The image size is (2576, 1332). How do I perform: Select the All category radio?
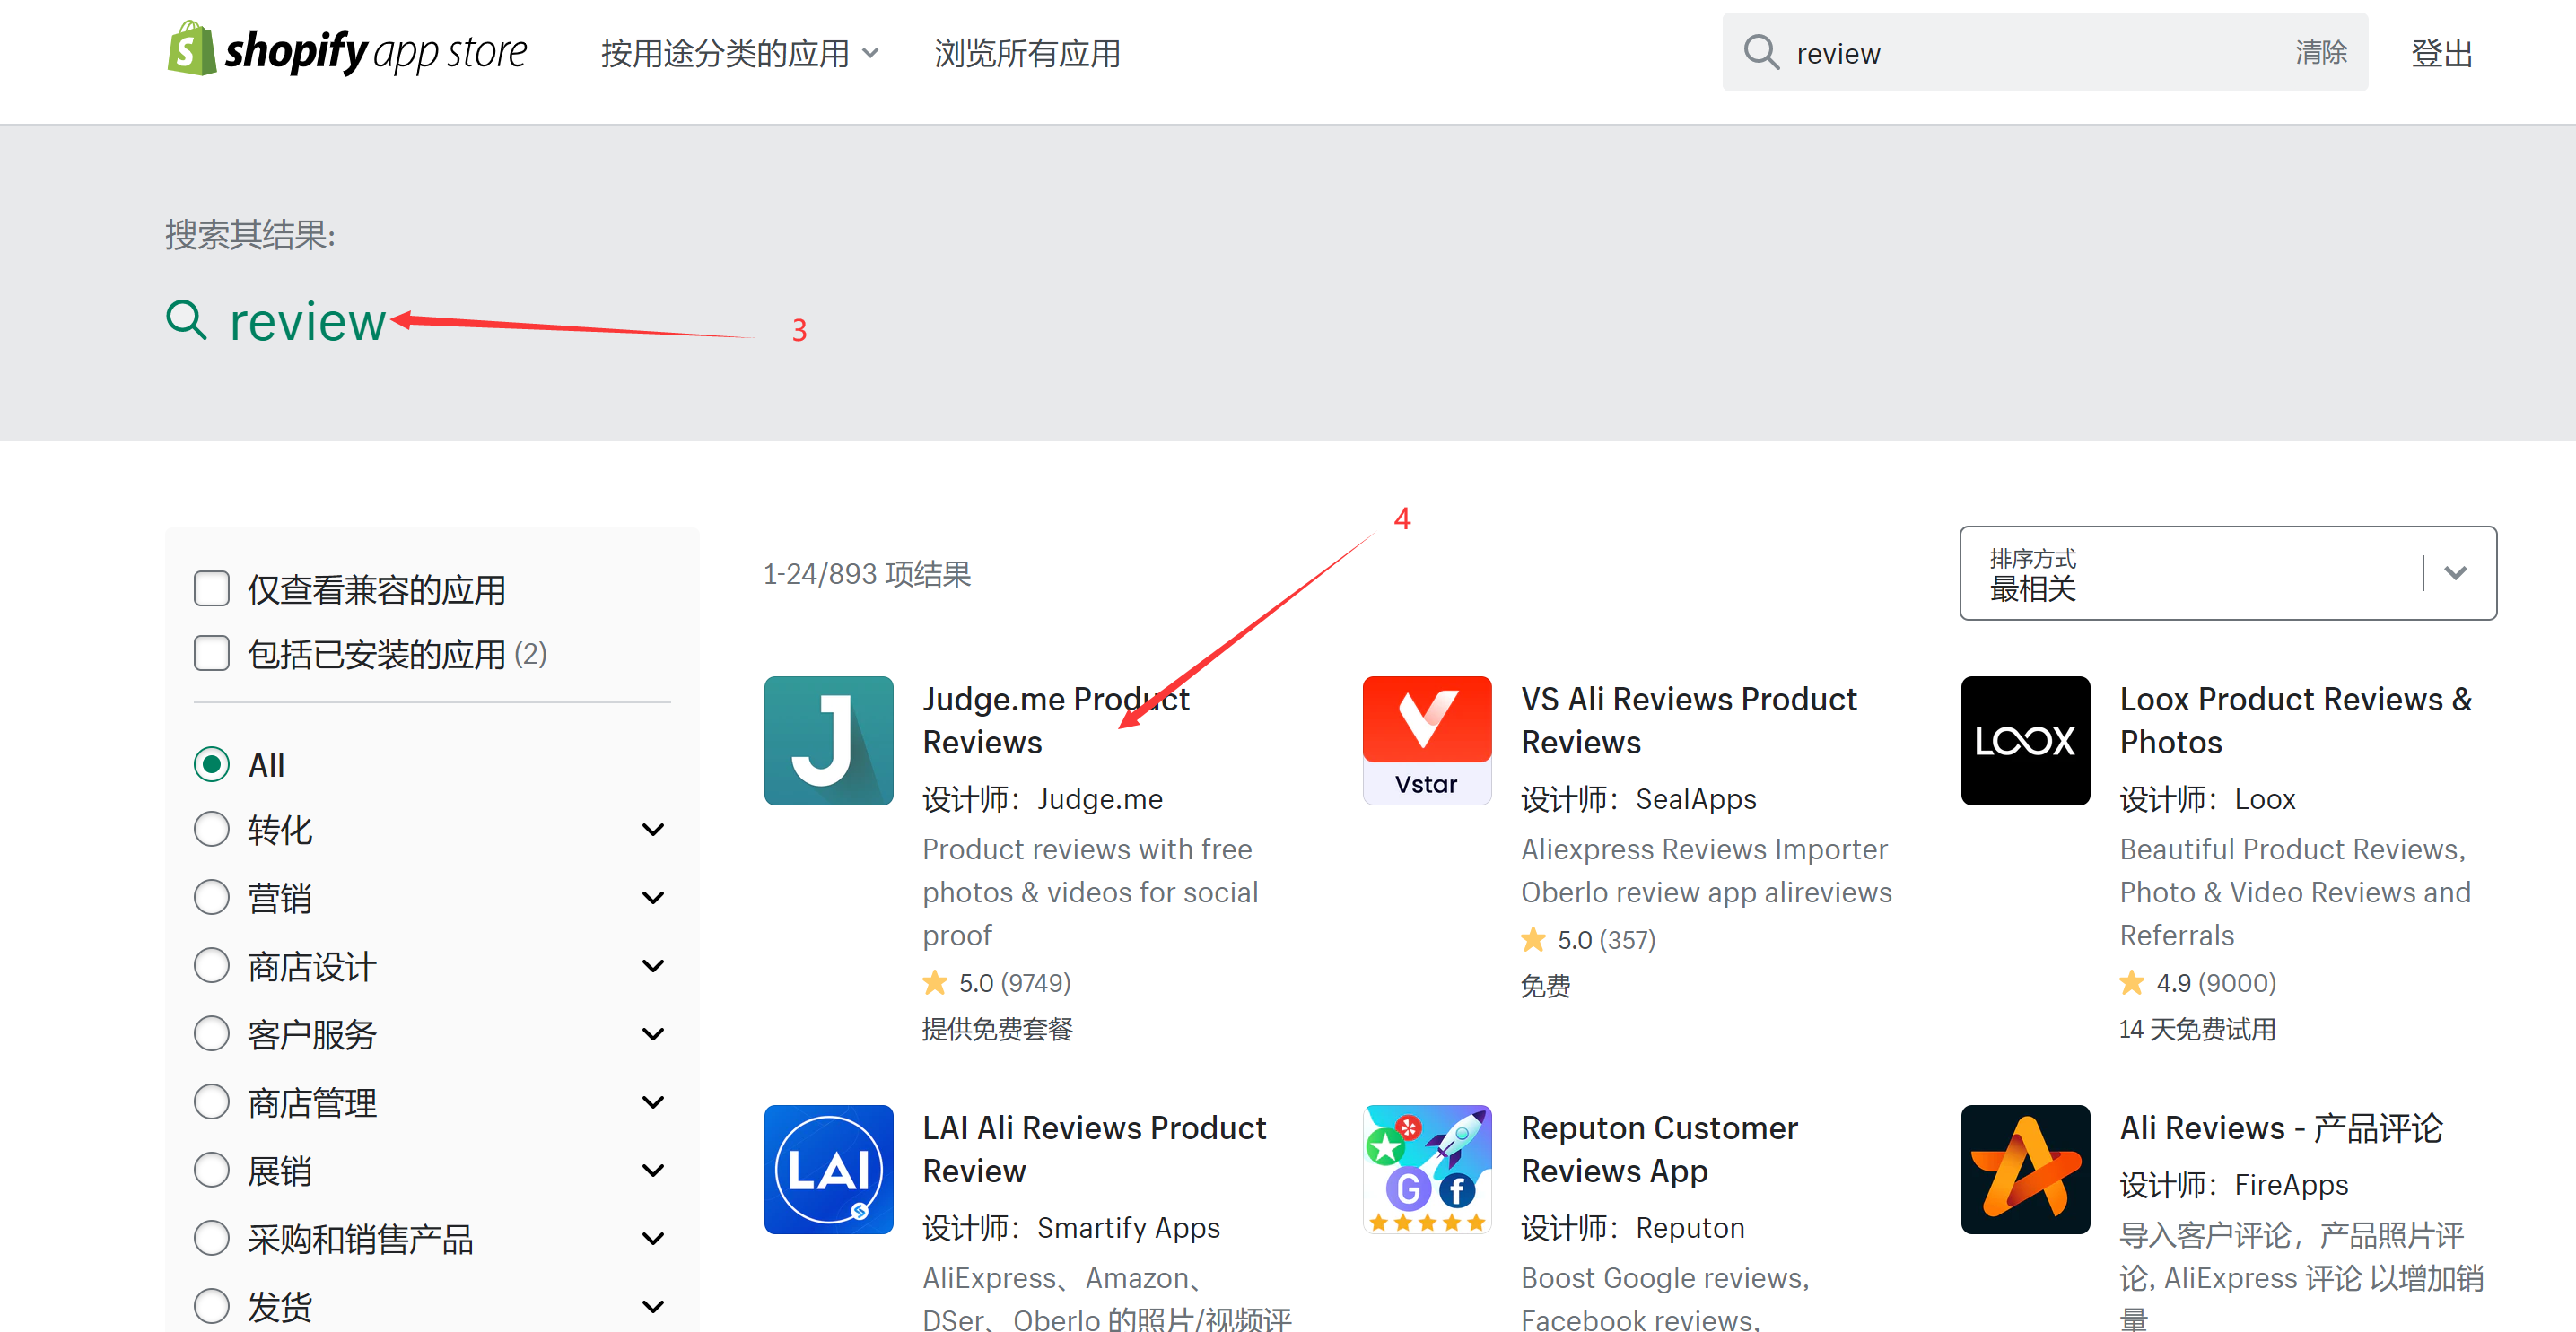(211, 764)
